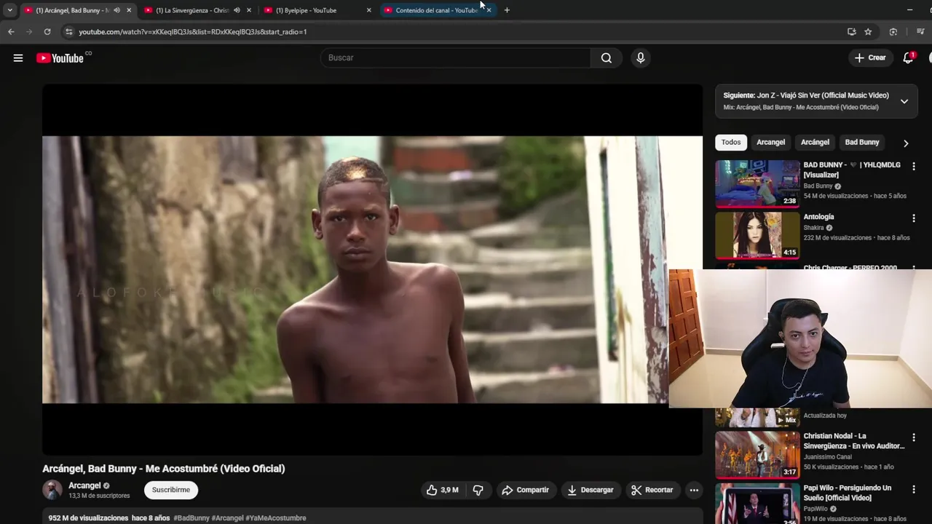Screen dimensions: 932x524
Task: Dislike the video with thumbs down
Action: coord(478,490)
